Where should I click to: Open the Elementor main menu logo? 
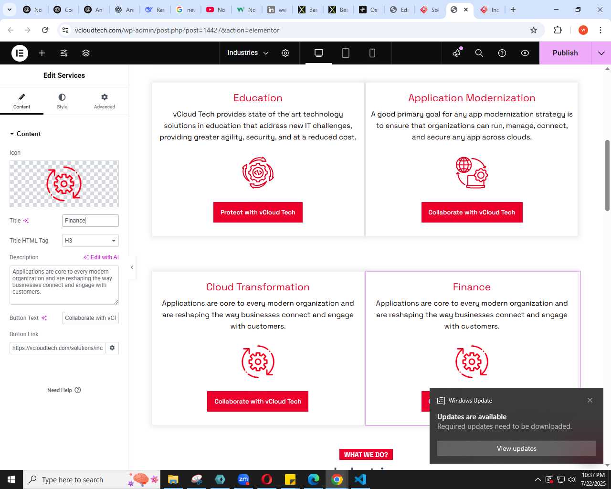20,53
